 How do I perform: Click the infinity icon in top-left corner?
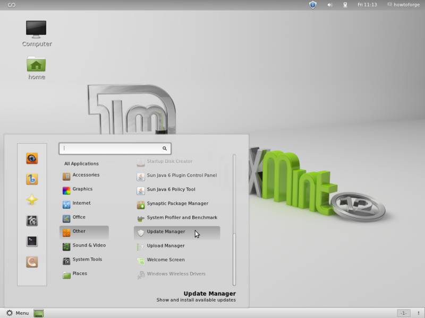point(11,5)
